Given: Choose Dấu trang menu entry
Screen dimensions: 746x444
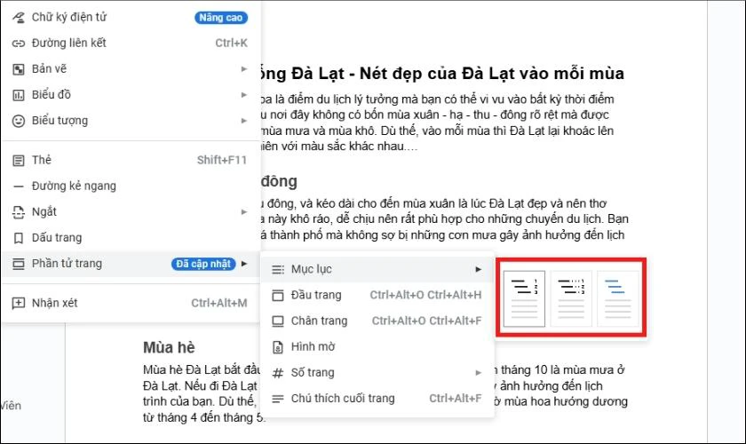Looking at the screenshot, I should pyautogui.click(x=131, y=237).
